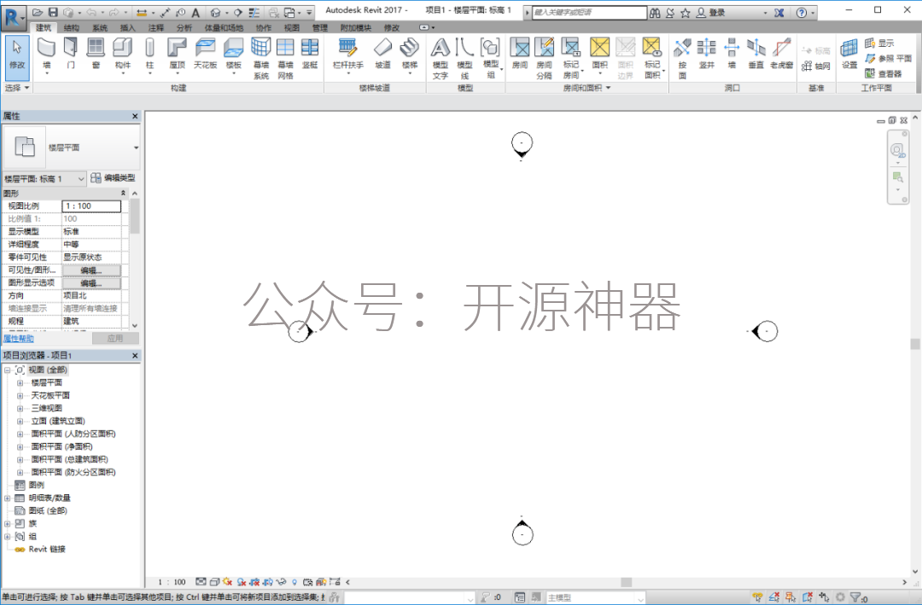Image resolution: width=922 pixels, height=605 pixels.
Task: Toggle Show (显示) work plane
Action: pos(879,43)
